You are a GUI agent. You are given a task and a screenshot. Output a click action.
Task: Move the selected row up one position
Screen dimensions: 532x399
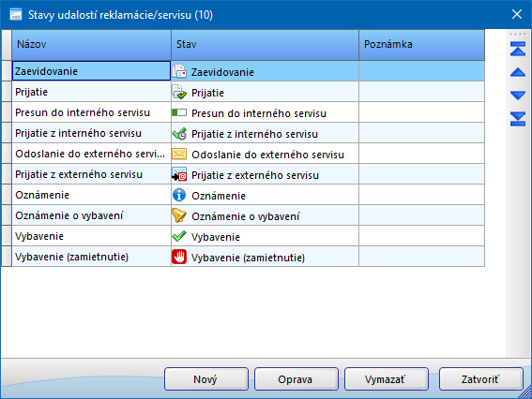[x=518, y=72]
